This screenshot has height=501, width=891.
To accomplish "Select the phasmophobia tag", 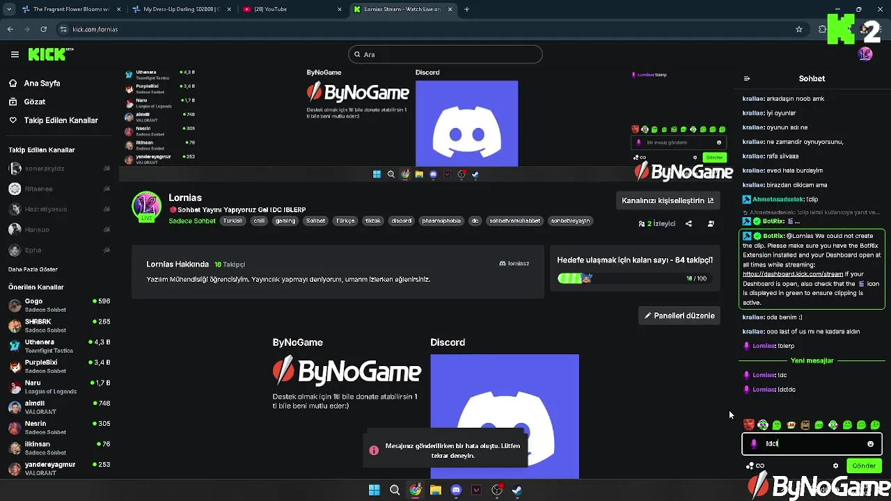I will (441, 221).
